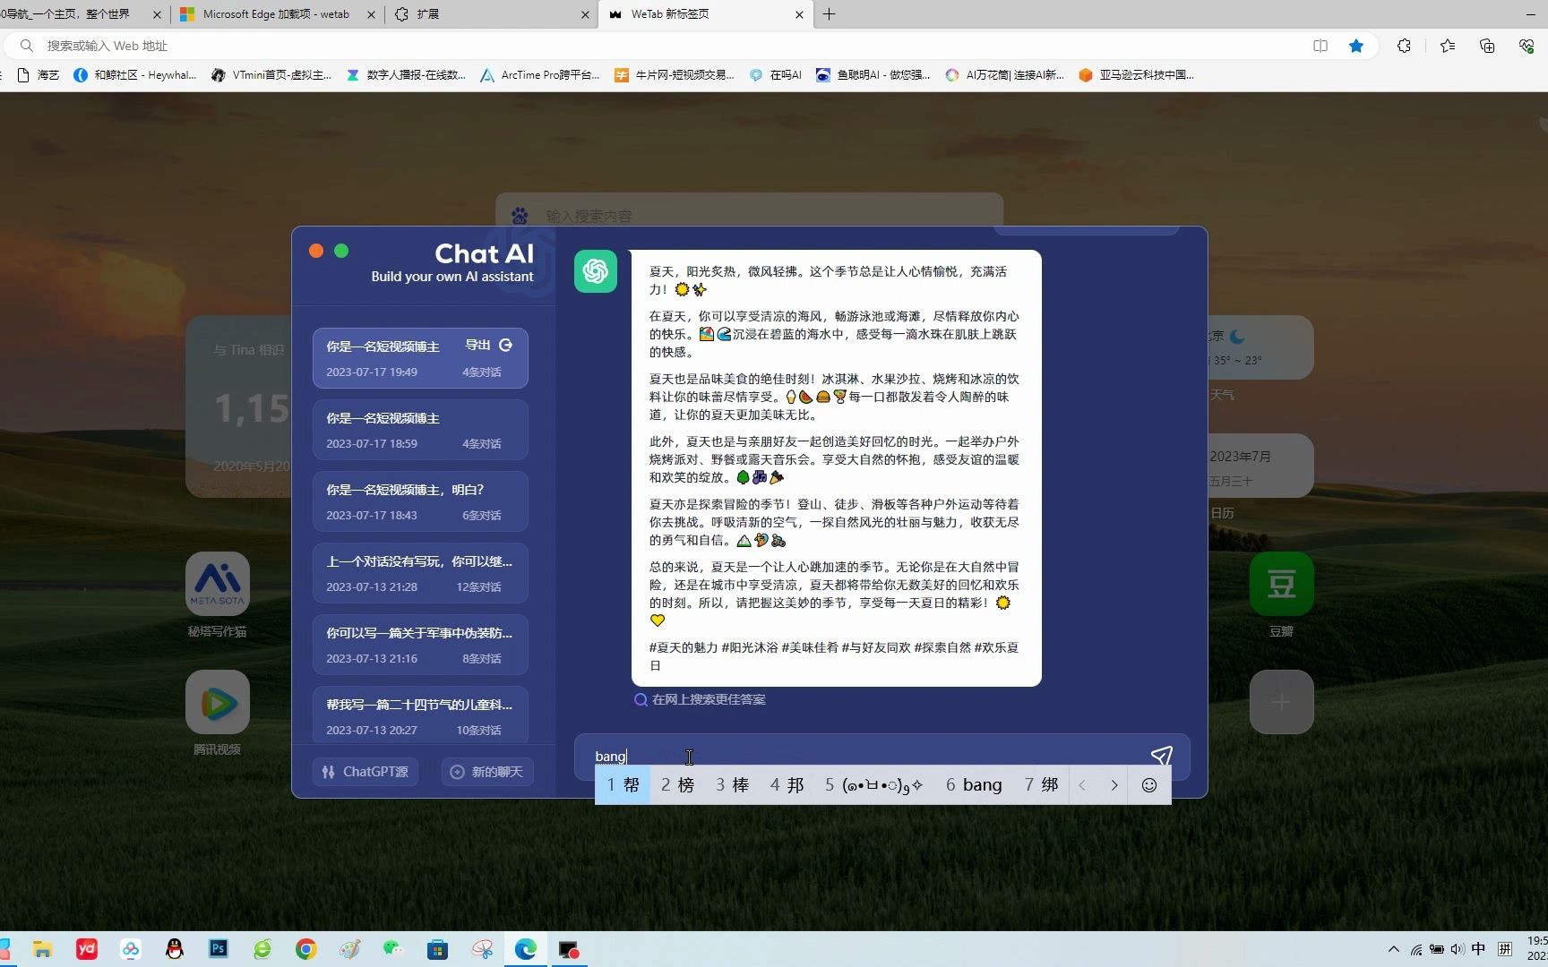Start a 新的聊天 conversation

pyautogui.click(x=486, y=771)
